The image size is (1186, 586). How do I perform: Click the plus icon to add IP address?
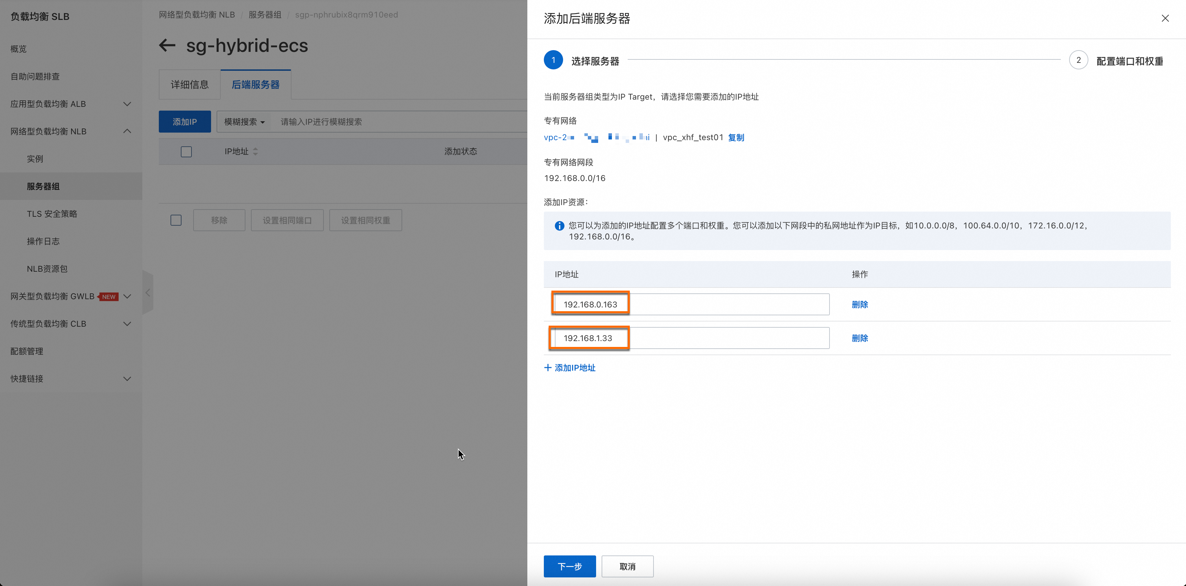coord(547,368)
